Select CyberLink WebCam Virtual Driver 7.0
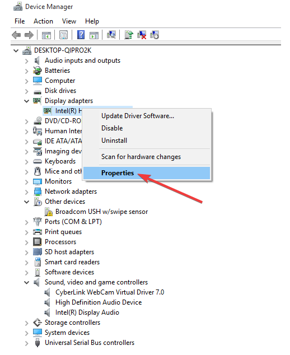 click(110, 292)
